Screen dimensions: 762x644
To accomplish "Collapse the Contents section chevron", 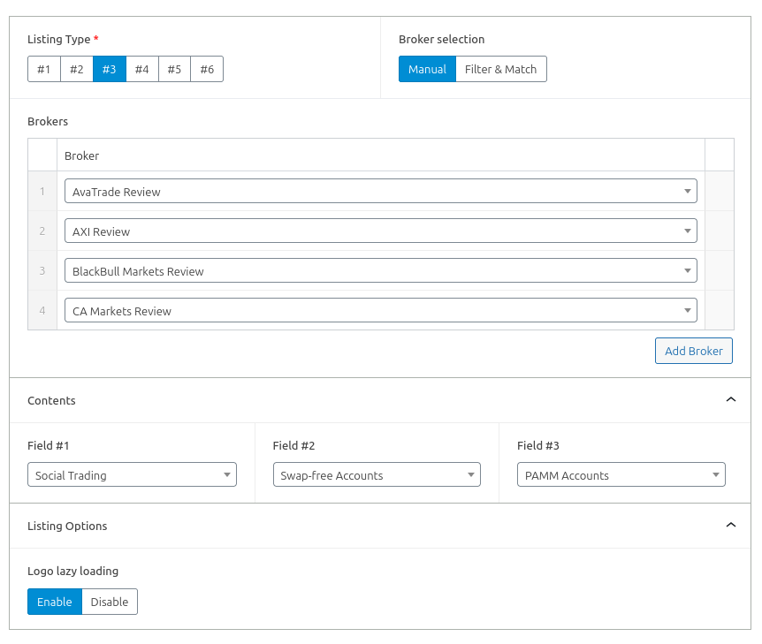I will tap(730, 399).
